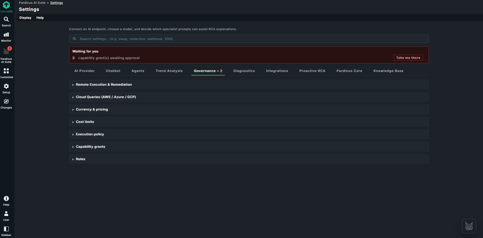
Task: Select the Governance tab
Action: (x=208, y=71)
